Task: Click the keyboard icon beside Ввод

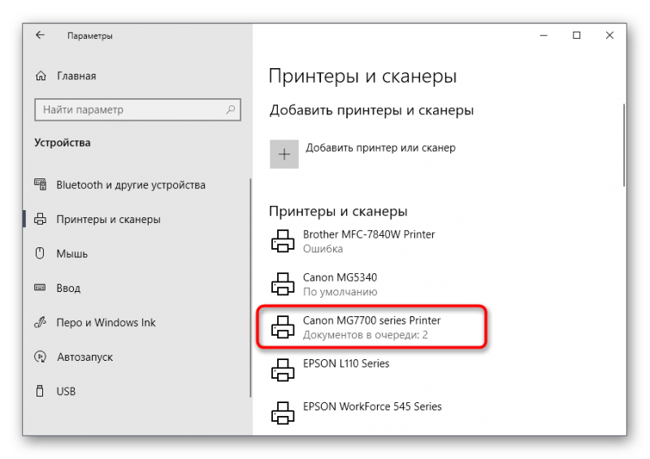Action: 40,288
